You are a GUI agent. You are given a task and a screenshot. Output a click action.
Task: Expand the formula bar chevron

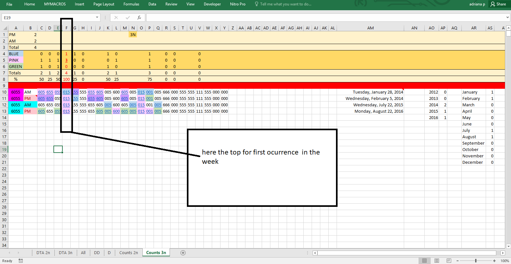coord(507,18)
